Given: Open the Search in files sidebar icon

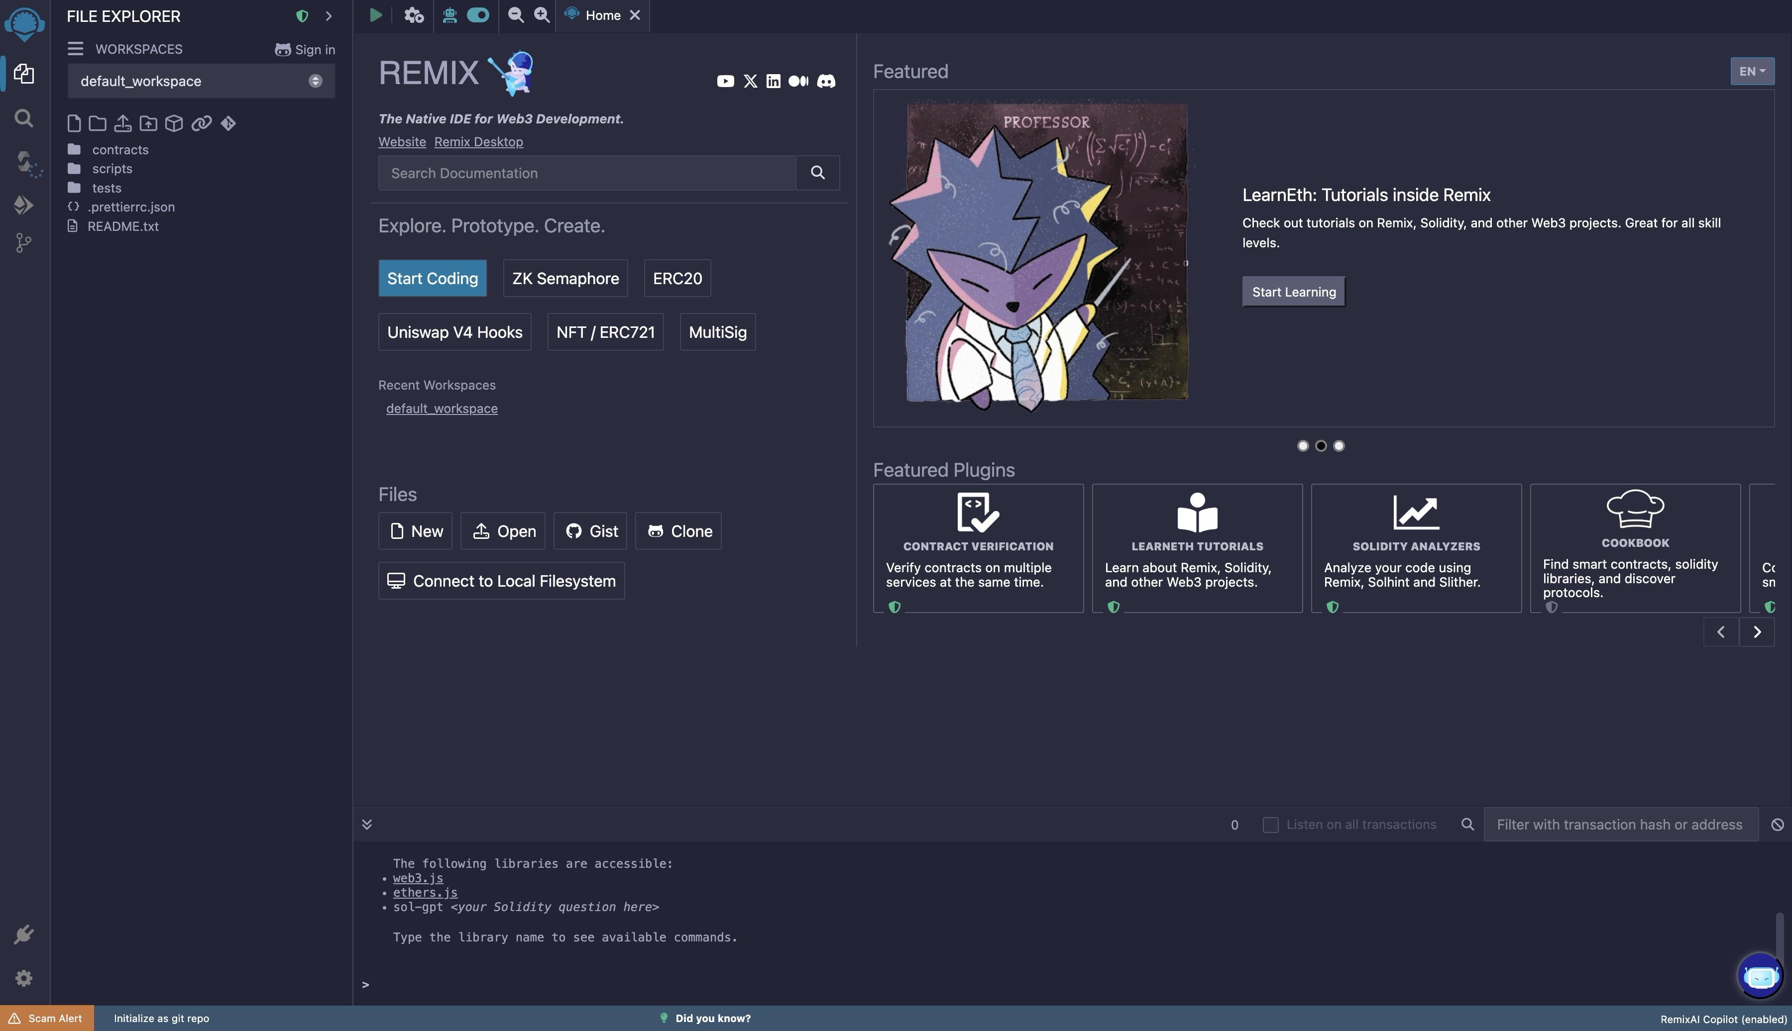Looking at the screenshot, I should [x=24, y=117].
